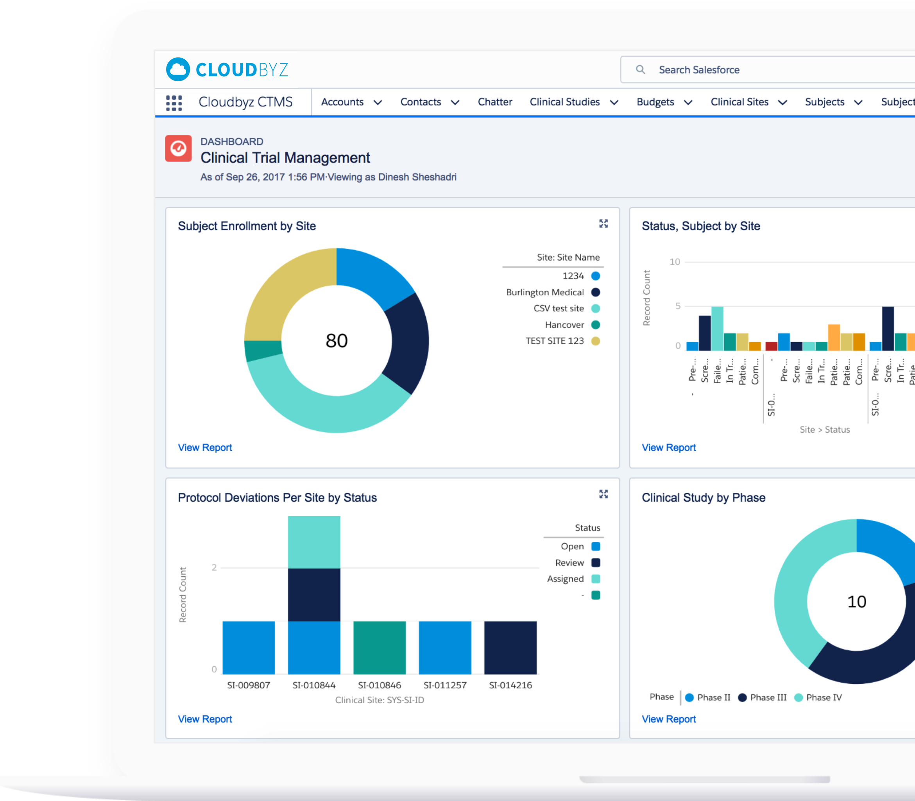The height and width of the screenshot is (801, 915).
Task: Open the Subjects tab
Action: click(x=824, y=102)
